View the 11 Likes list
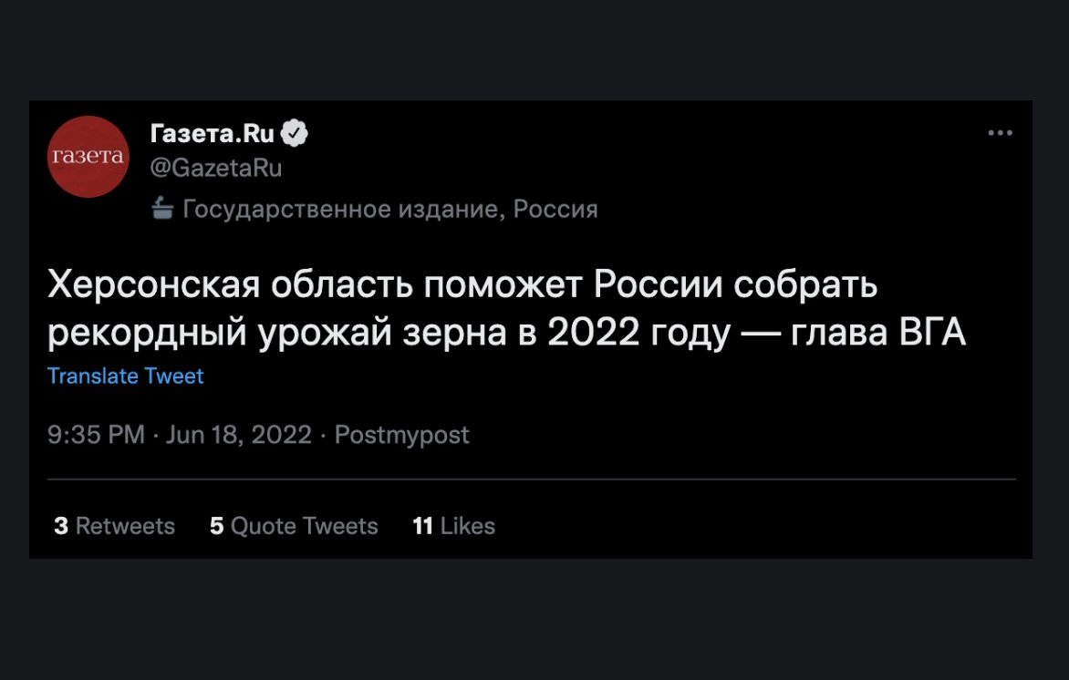 [454, 526]
